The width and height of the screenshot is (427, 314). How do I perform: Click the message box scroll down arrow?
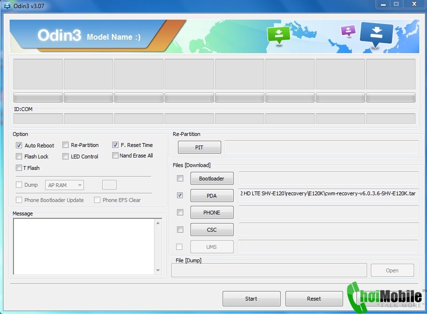[x=158, y=270]
